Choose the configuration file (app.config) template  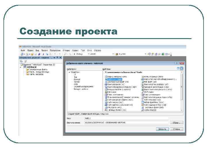(x=157, y=97)
